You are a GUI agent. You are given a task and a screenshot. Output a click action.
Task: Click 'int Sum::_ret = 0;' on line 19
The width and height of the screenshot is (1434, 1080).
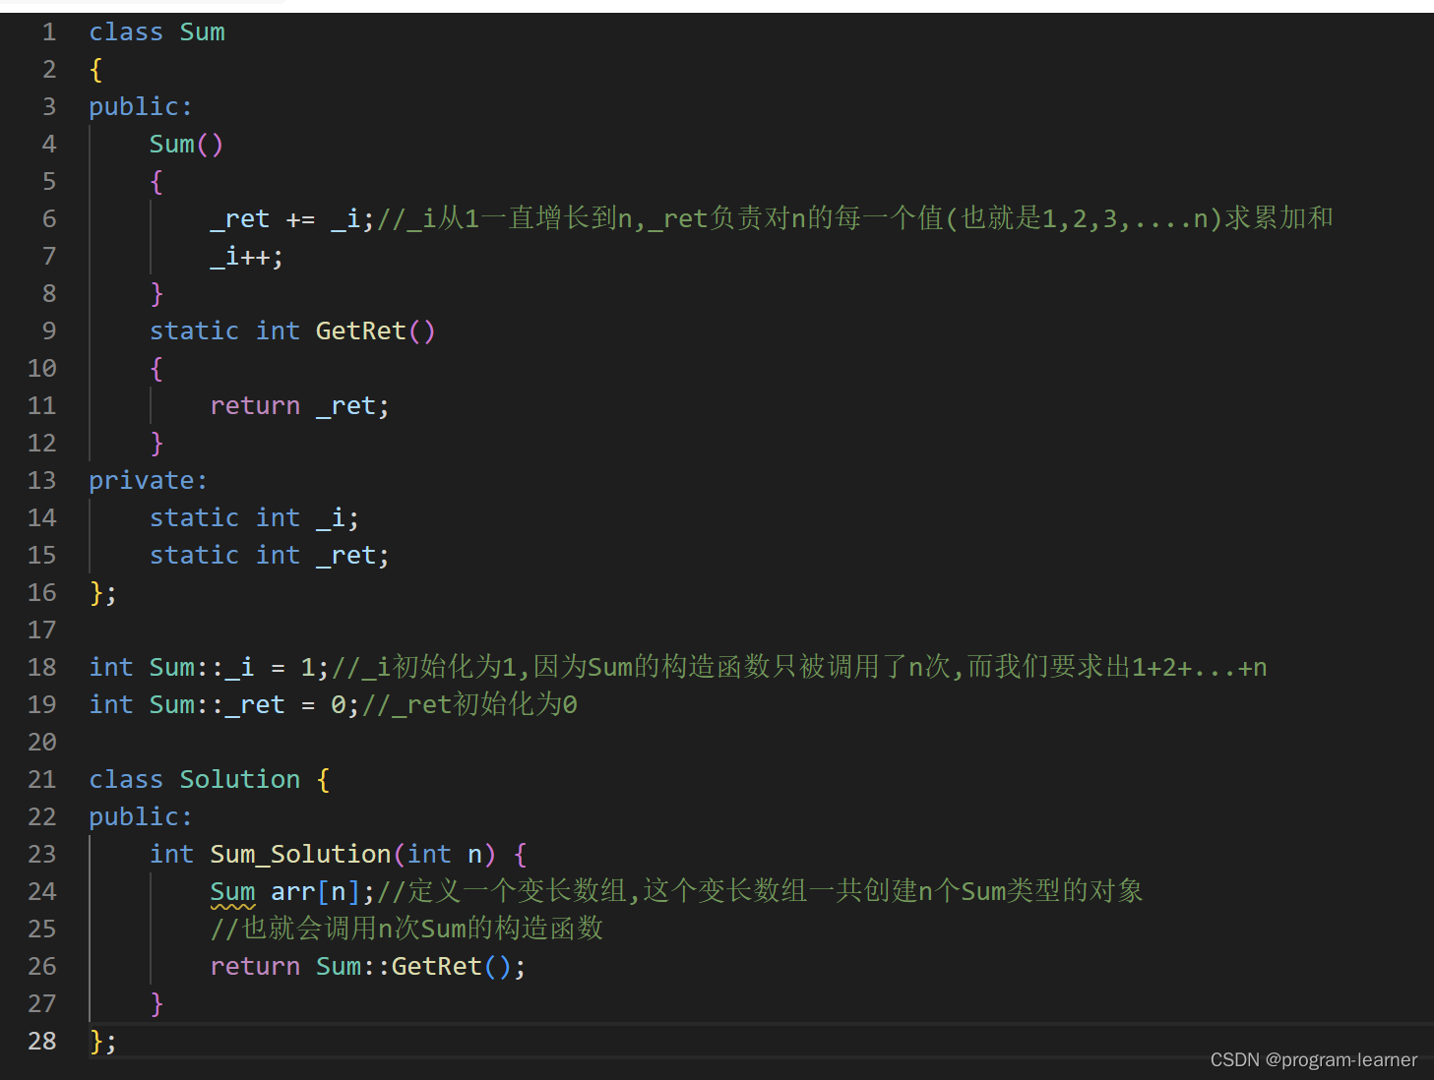coord(224,705)
